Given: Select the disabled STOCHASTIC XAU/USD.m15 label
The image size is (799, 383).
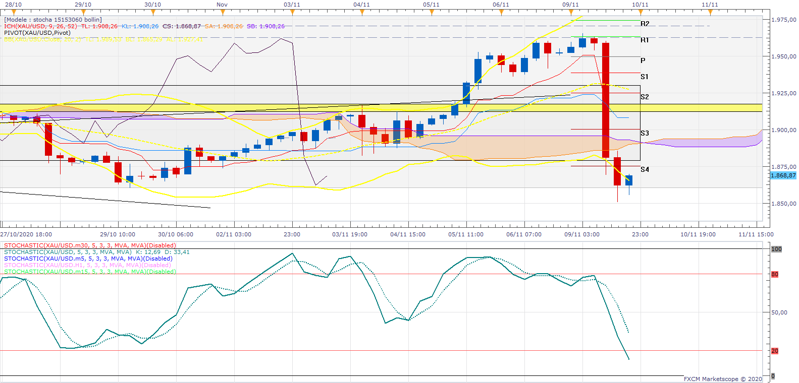Looking at the screenshot, I should (90, 272).
